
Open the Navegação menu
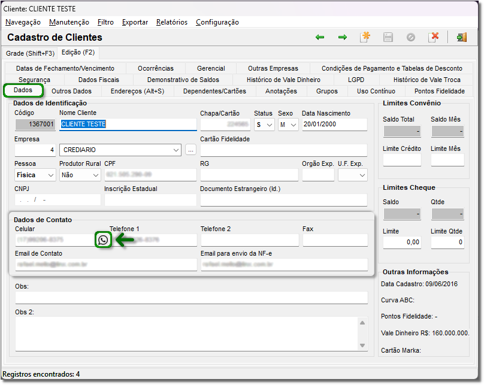[x=23, y=22]
